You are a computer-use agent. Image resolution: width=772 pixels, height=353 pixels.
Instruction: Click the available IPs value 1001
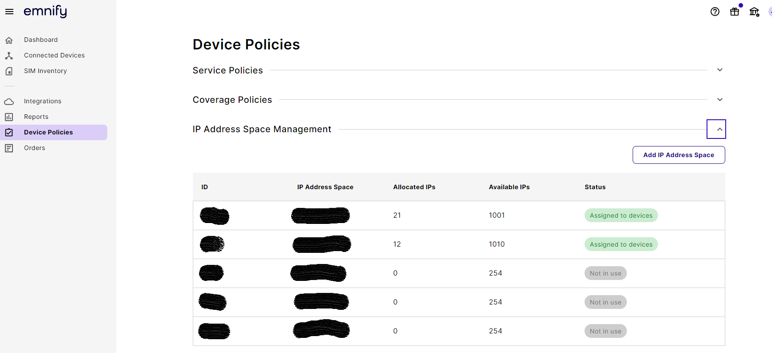pos(497,215)
